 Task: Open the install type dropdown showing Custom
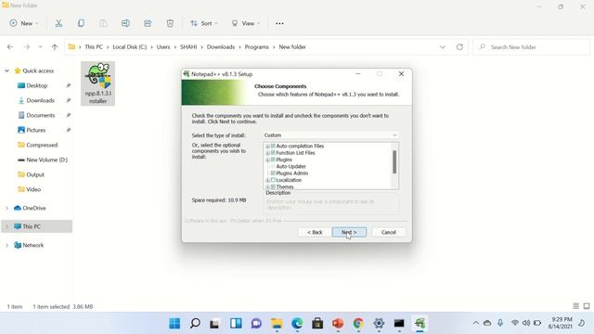[330, 135]
